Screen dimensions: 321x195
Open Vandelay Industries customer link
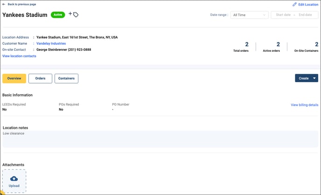(51, 43)
